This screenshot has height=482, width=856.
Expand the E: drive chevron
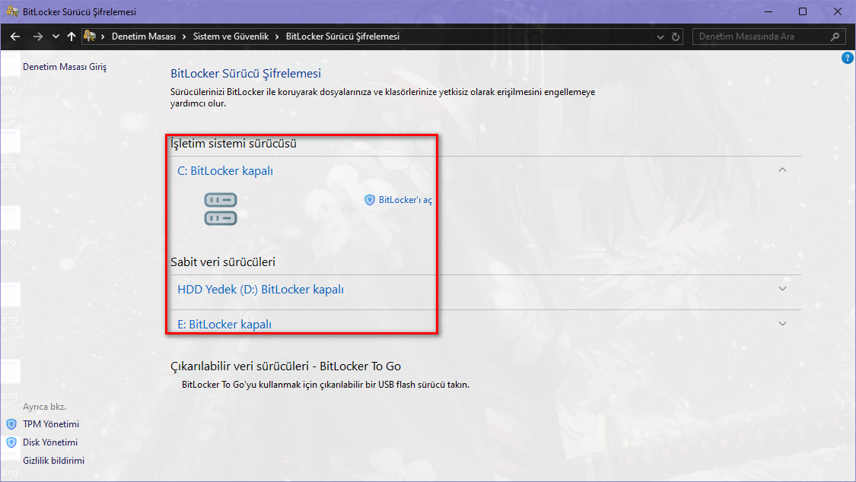coord(782,324)
